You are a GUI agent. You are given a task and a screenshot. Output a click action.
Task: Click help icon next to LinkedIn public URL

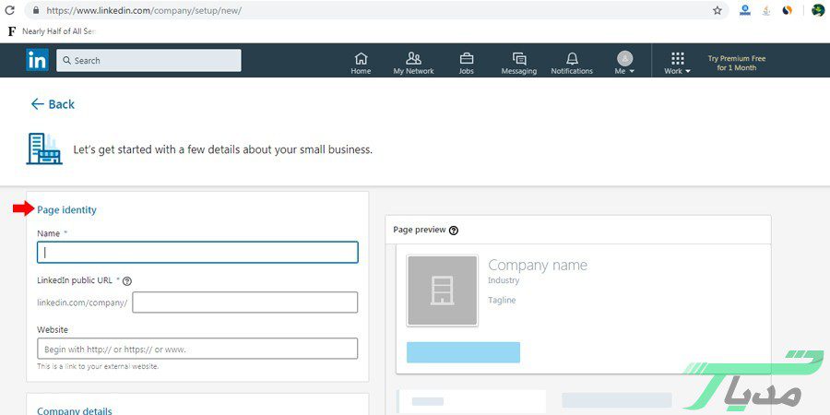coord(127,281)
